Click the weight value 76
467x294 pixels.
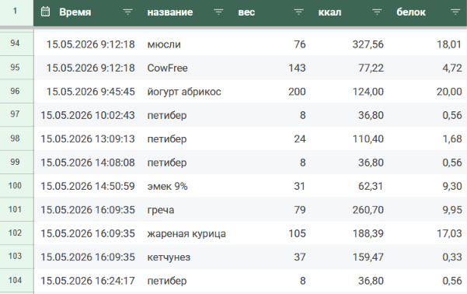point(300,44)
